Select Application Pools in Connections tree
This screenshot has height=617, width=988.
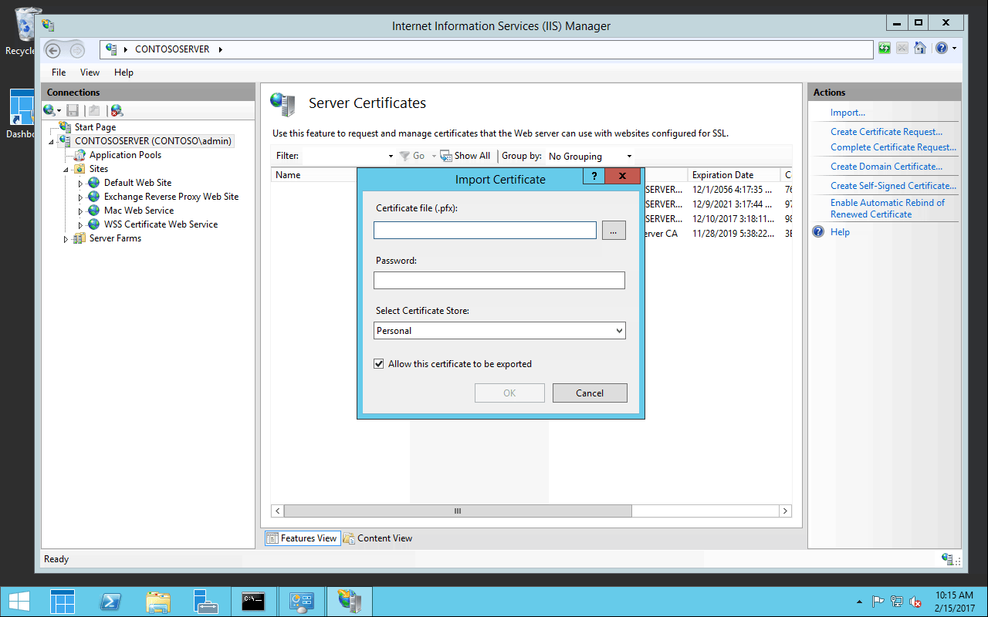pyautogui.click(x=125, y=155)
